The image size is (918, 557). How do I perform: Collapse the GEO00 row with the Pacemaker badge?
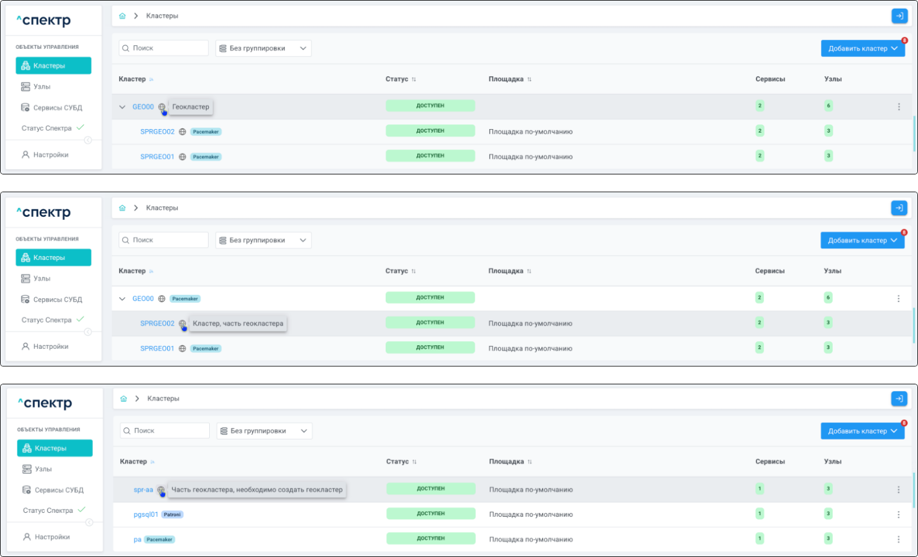[x=122, y=299]
